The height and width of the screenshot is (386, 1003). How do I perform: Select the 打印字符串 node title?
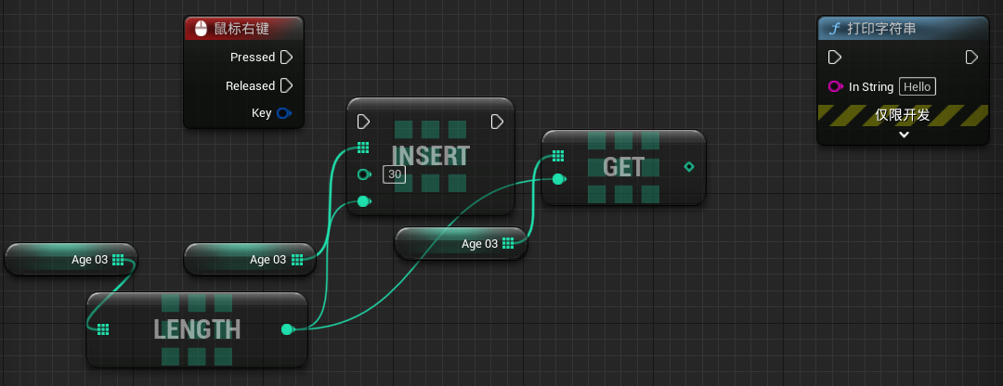tap(880, 29)
